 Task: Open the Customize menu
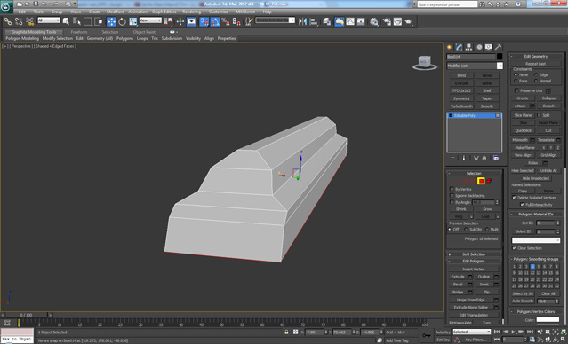click(x=219, y=12)
